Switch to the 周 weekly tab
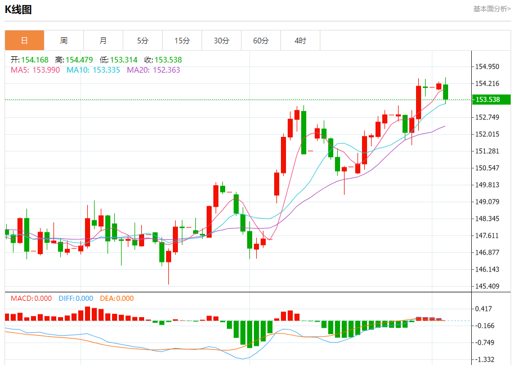 [64, 41]
